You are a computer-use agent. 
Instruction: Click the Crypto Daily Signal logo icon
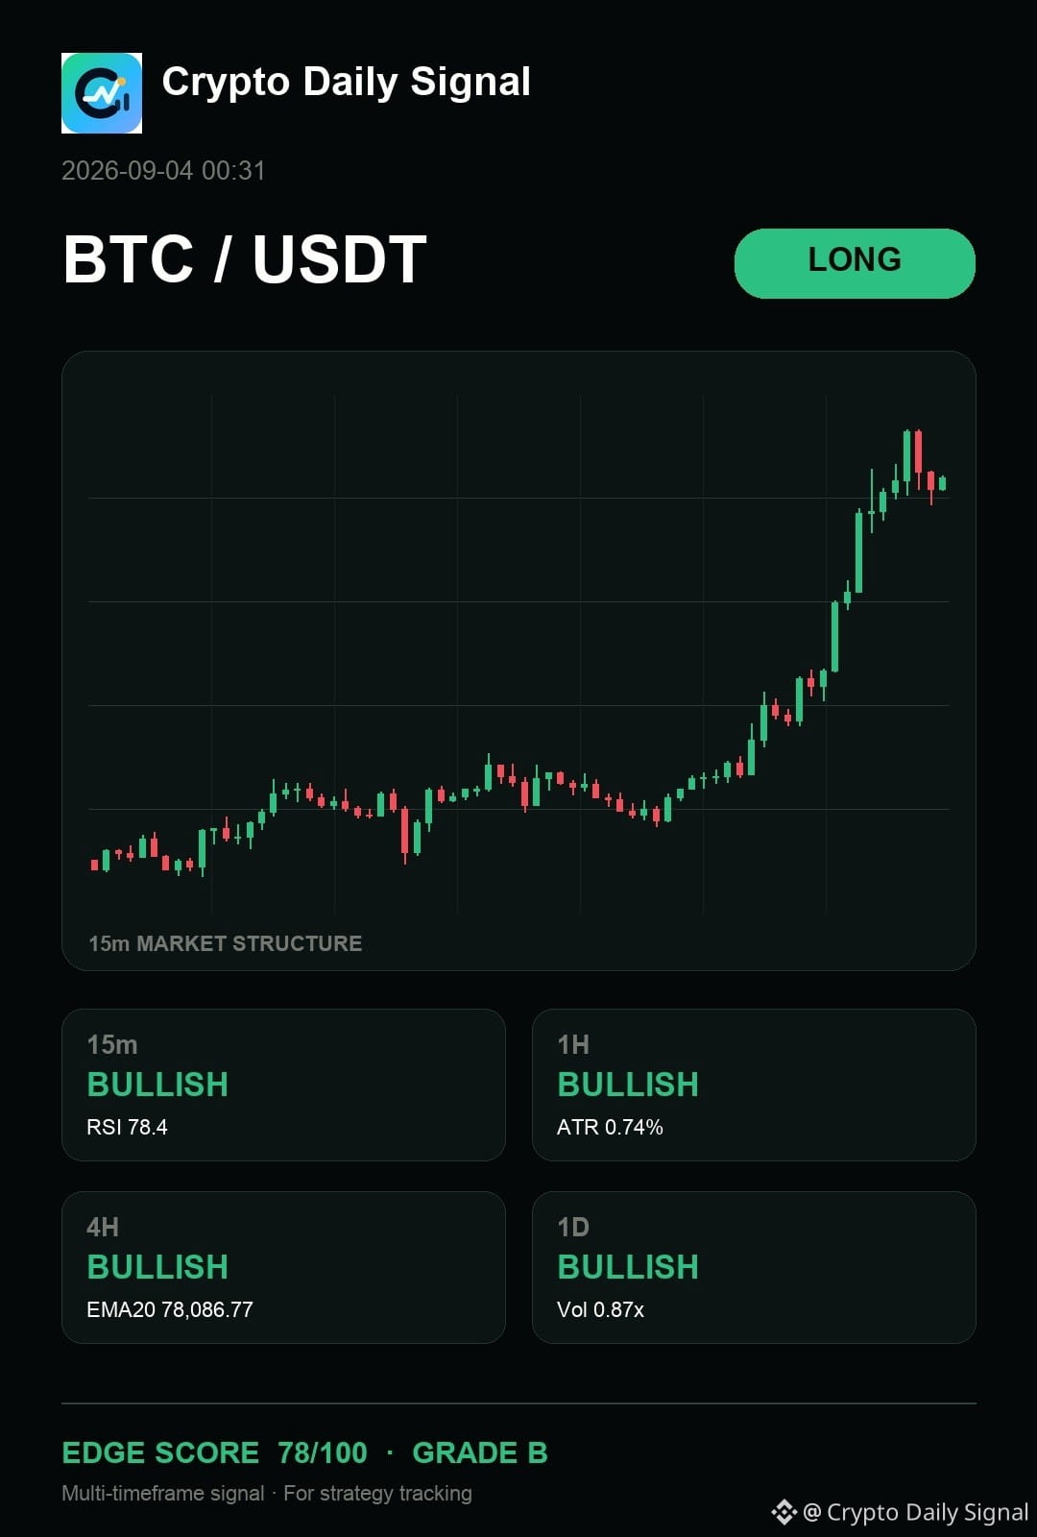[102, 93]
